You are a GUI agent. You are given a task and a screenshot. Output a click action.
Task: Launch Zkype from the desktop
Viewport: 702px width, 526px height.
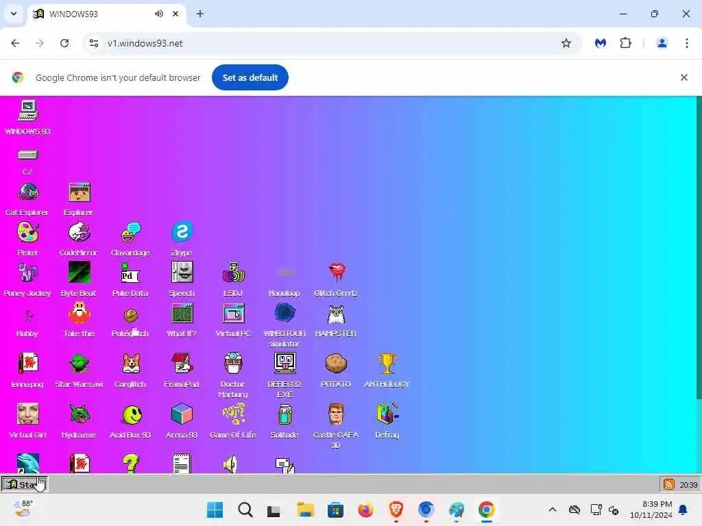[182, 233]
